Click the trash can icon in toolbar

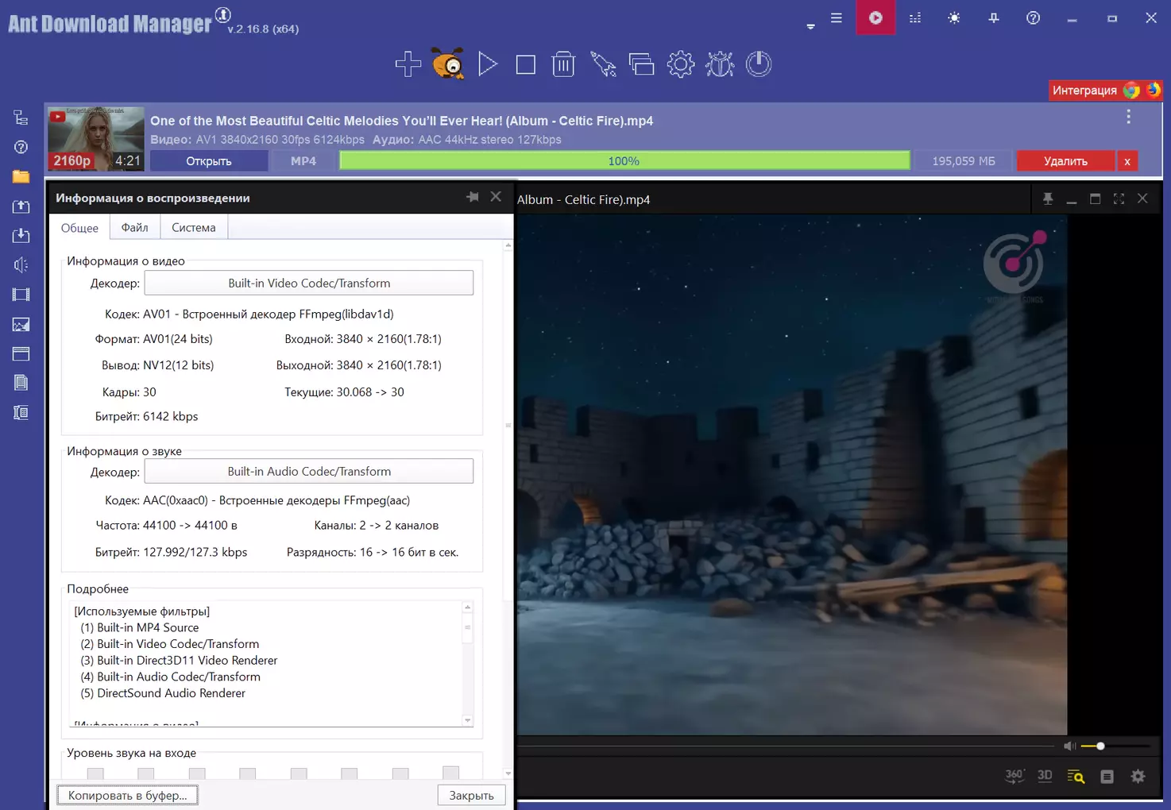click(x=563, y=64)
